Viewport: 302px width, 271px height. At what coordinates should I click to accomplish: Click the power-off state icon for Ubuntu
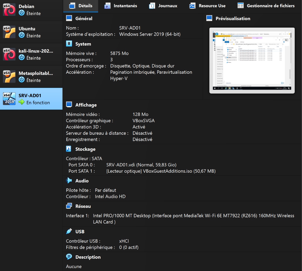(x=22, y=35)
